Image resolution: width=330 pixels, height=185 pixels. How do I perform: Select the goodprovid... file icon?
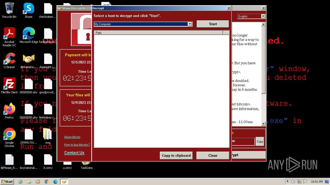click(48, 86)
